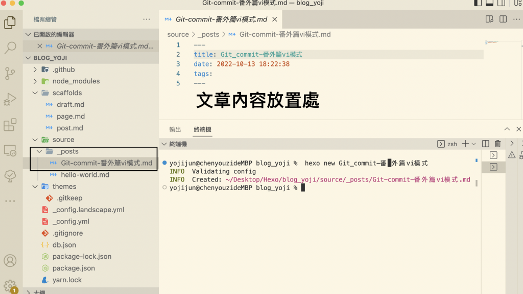This screenshot has width=523, height=294.
Task: Open editor more actions ellipsis
Action: (x=516, y=19)
